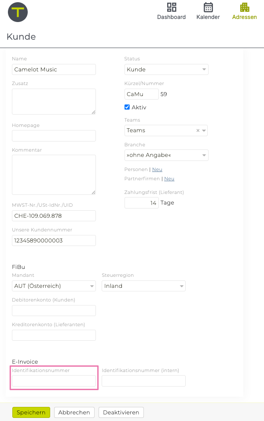
Task: Click the Speichern button
Action: (31, 413)
